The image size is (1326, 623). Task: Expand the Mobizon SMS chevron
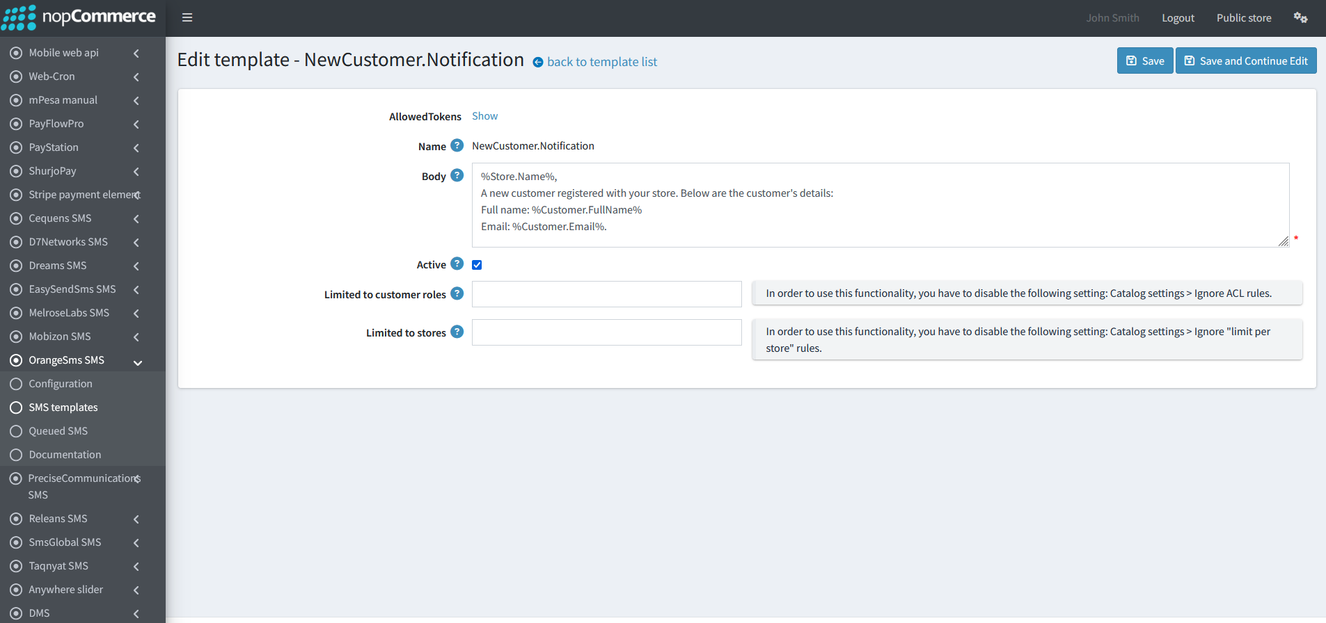pyautogui.click(x=136, y=337)
